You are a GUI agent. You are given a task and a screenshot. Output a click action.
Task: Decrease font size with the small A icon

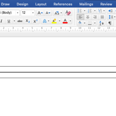(x=48, y=13)
